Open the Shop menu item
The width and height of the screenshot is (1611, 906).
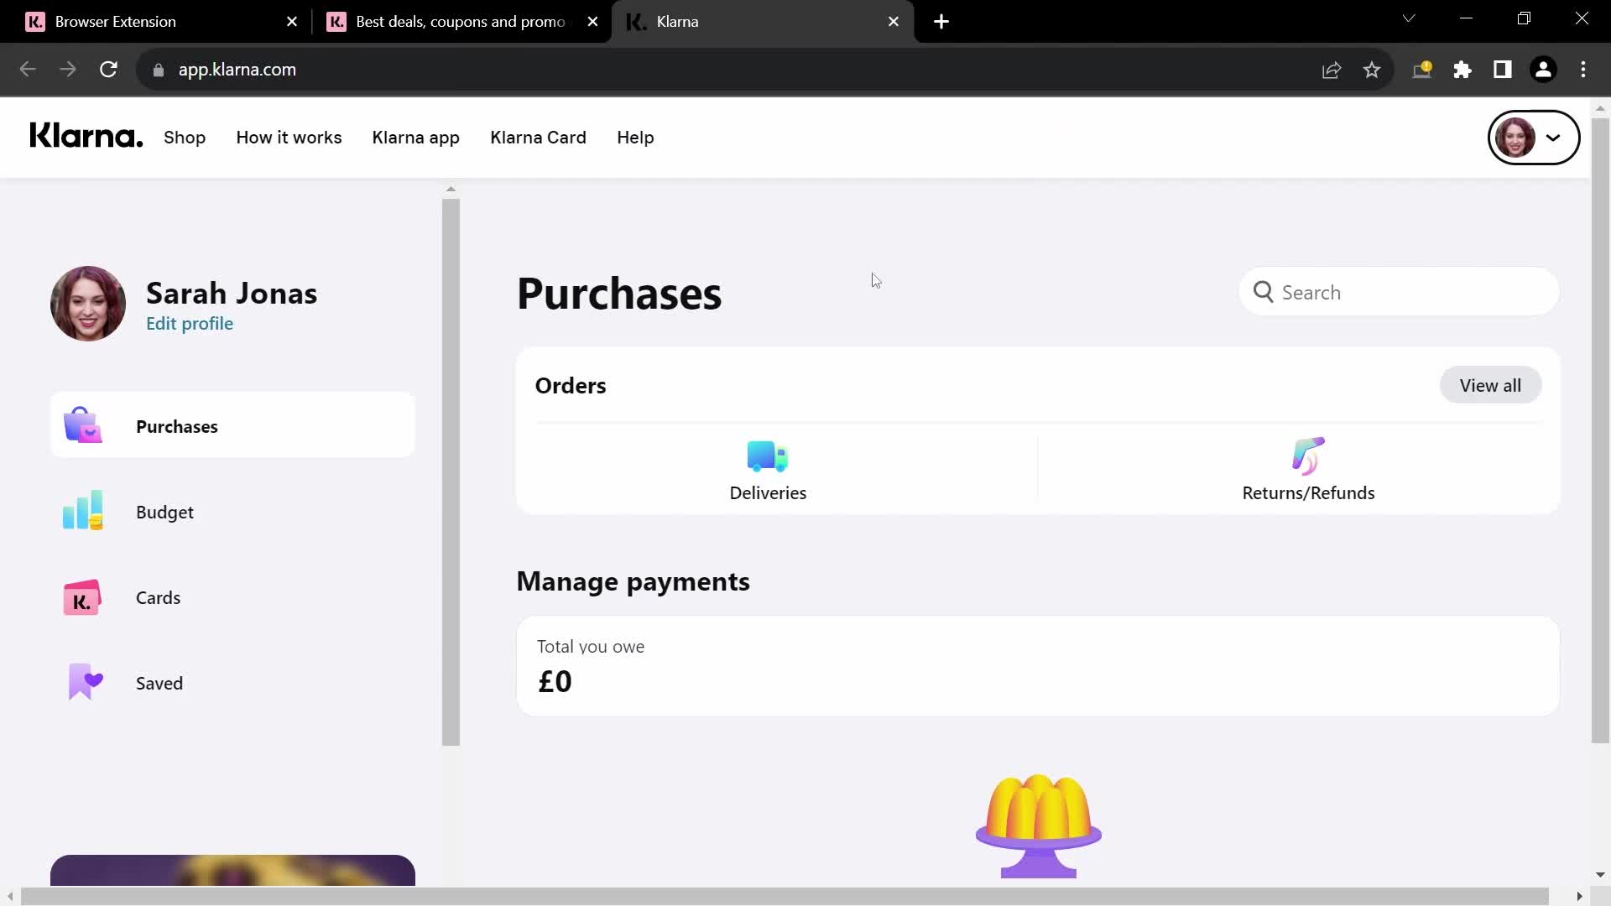click(185, 138)
